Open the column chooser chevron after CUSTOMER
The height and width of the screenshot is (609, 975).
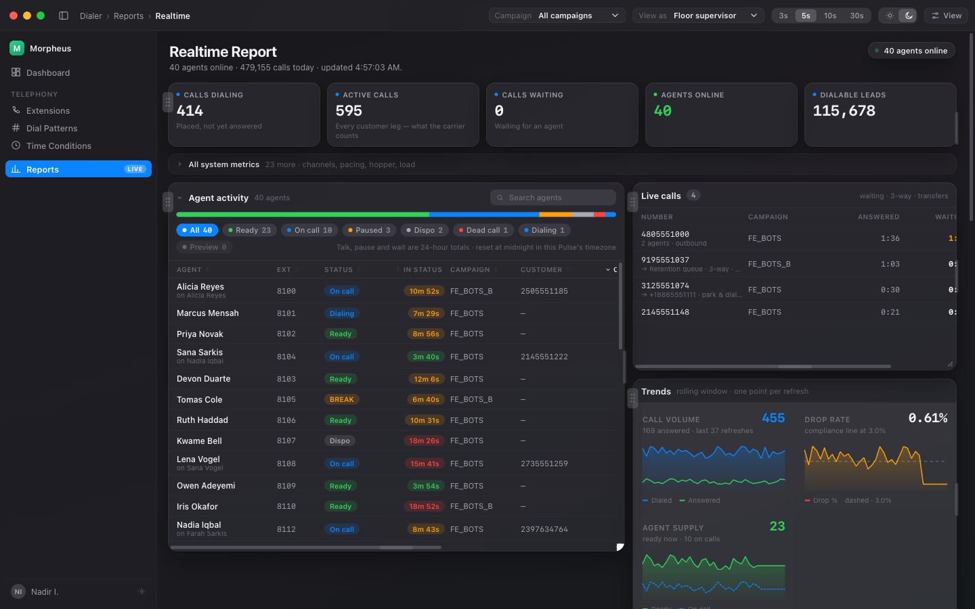(607, 270)
